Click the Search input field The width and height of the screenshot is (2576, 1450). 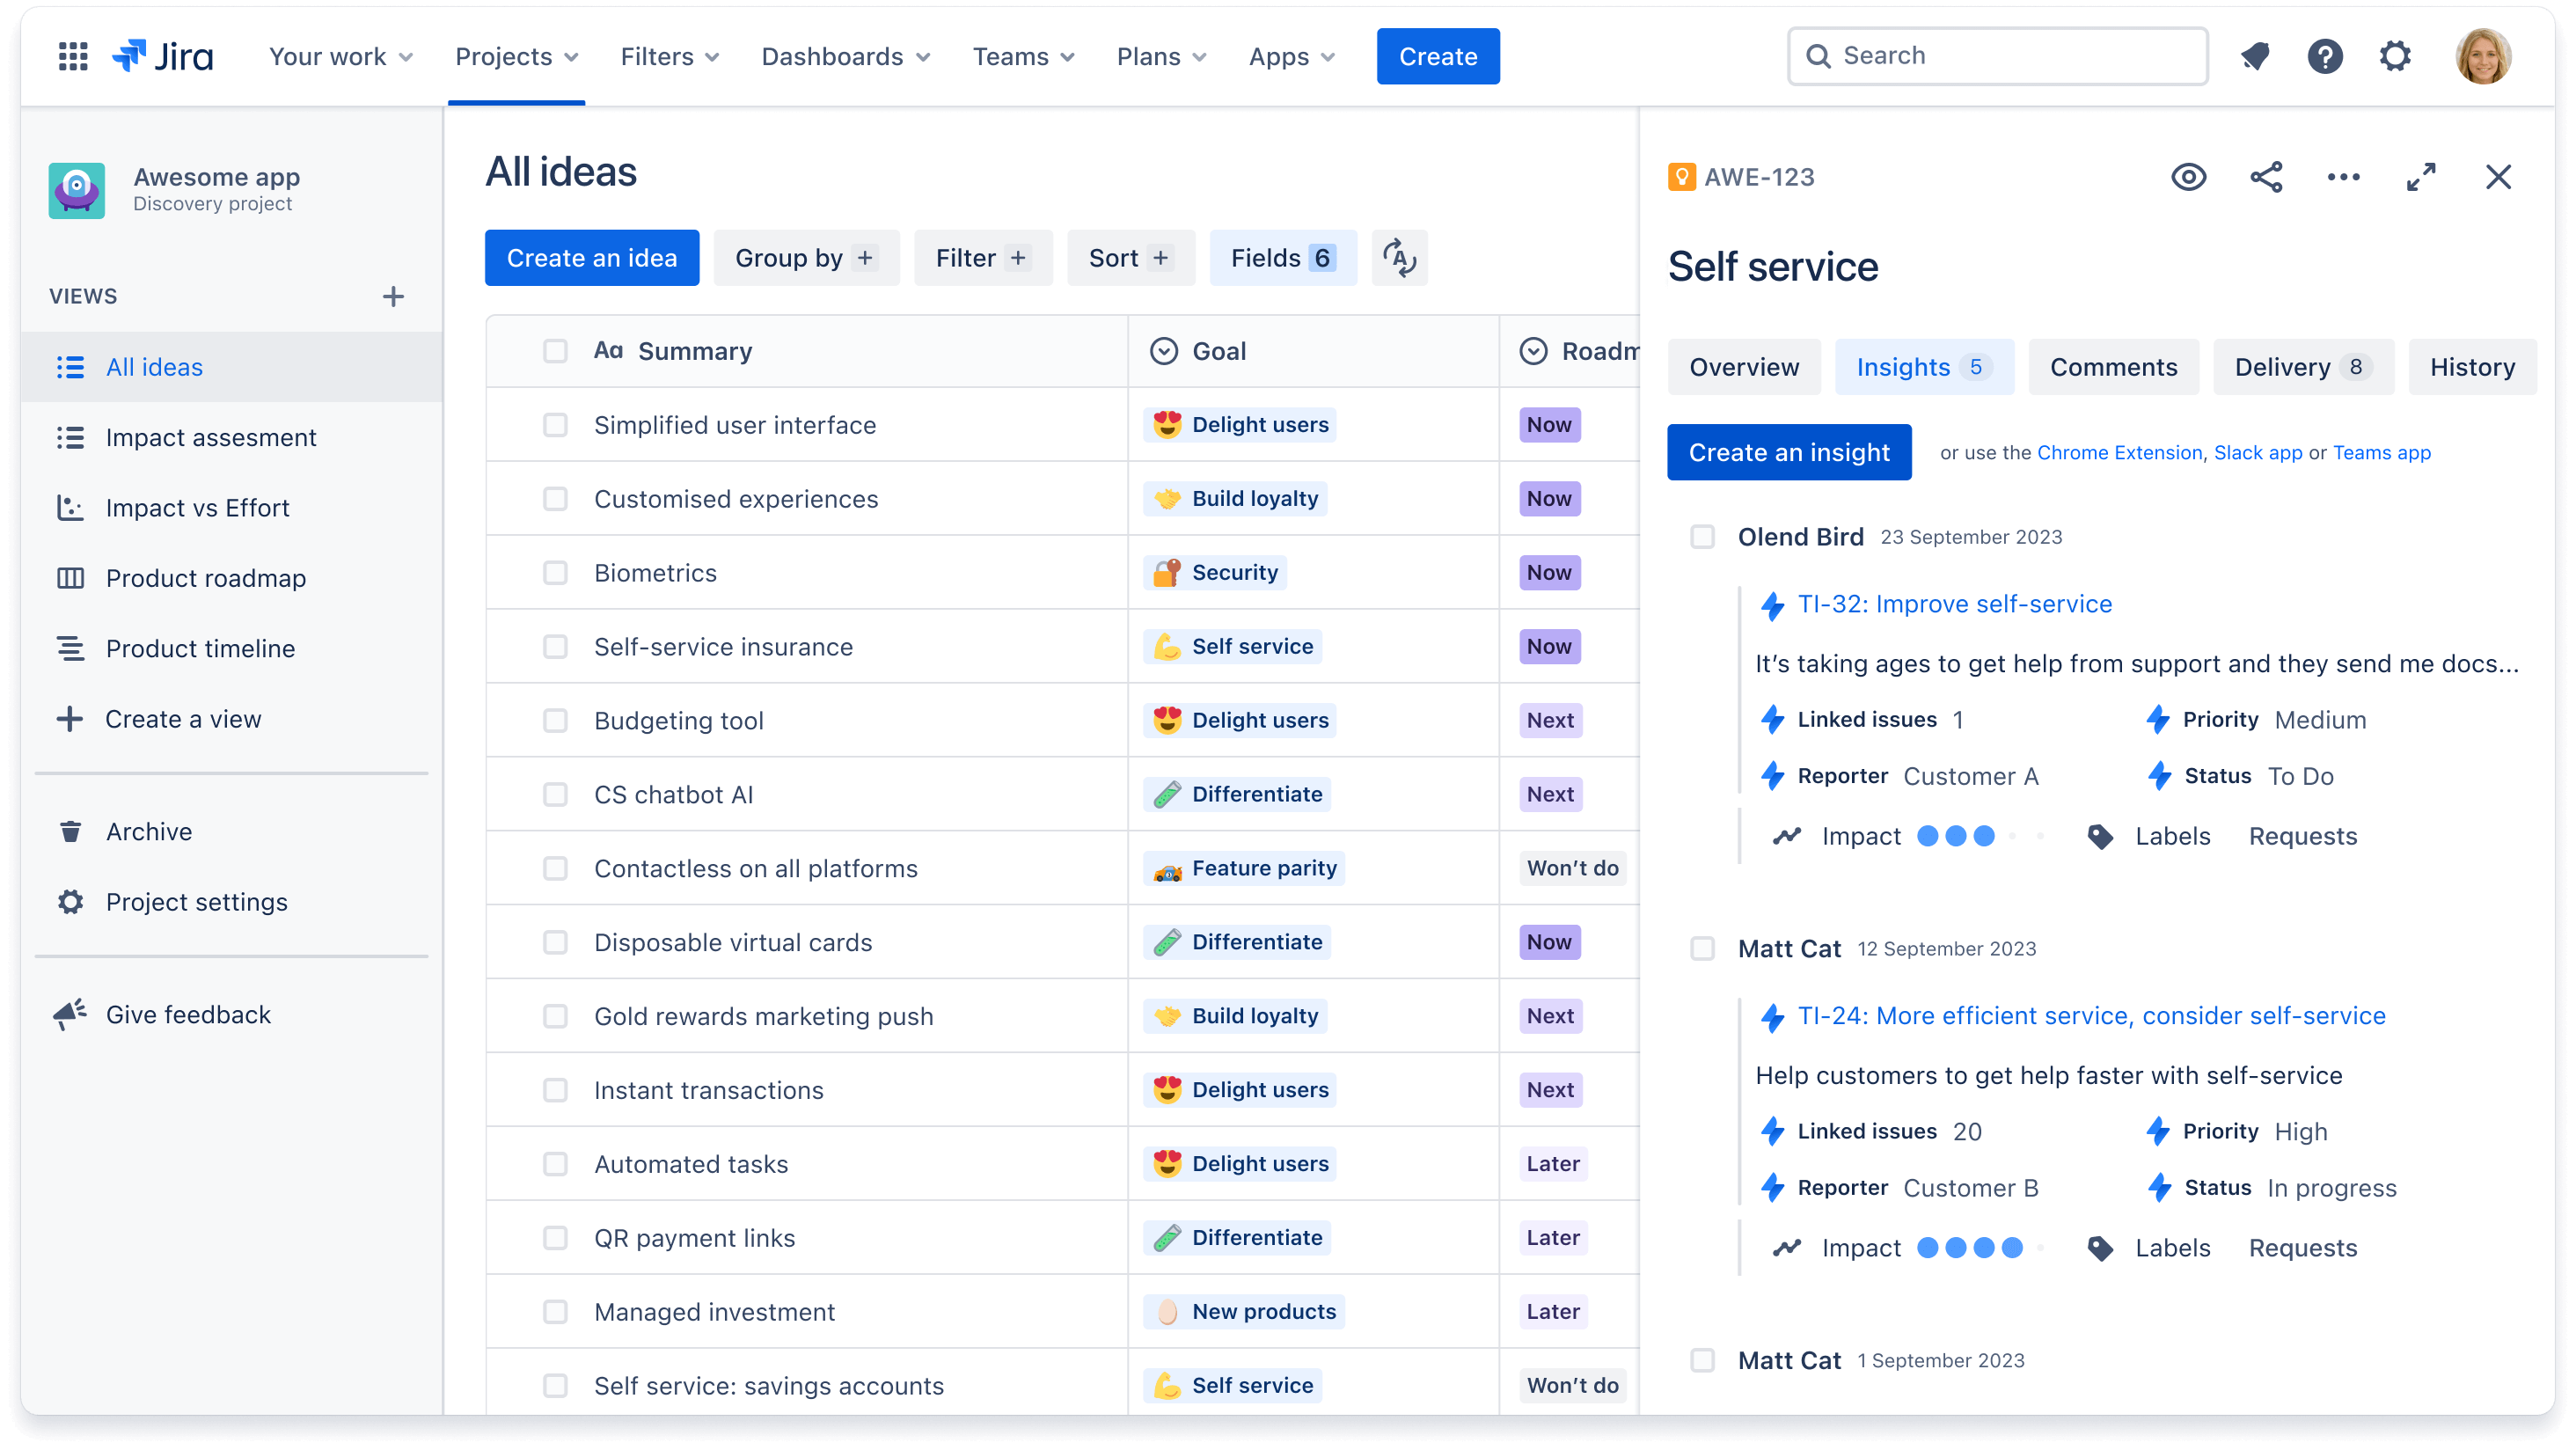click(x=1995, y=55)
